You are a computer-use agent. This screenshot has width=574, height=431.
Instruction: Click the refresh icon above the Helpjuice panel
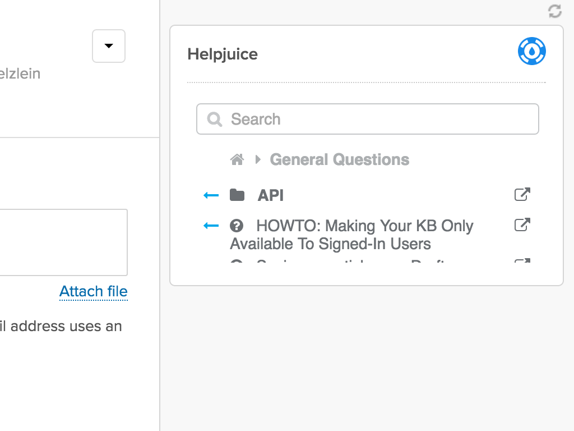click(x=554, y=11)
